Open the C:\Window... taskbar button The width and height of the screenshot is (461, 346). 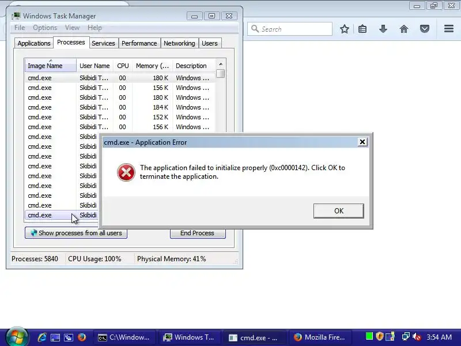tap(124, 337)
